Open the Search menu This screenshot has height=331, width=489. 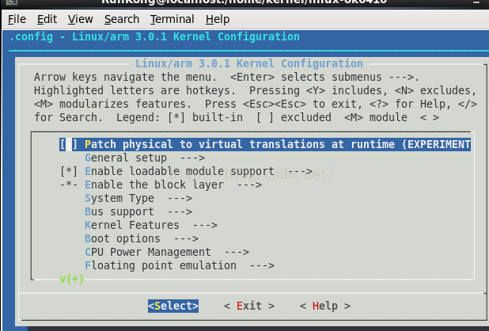pos(122,19)
